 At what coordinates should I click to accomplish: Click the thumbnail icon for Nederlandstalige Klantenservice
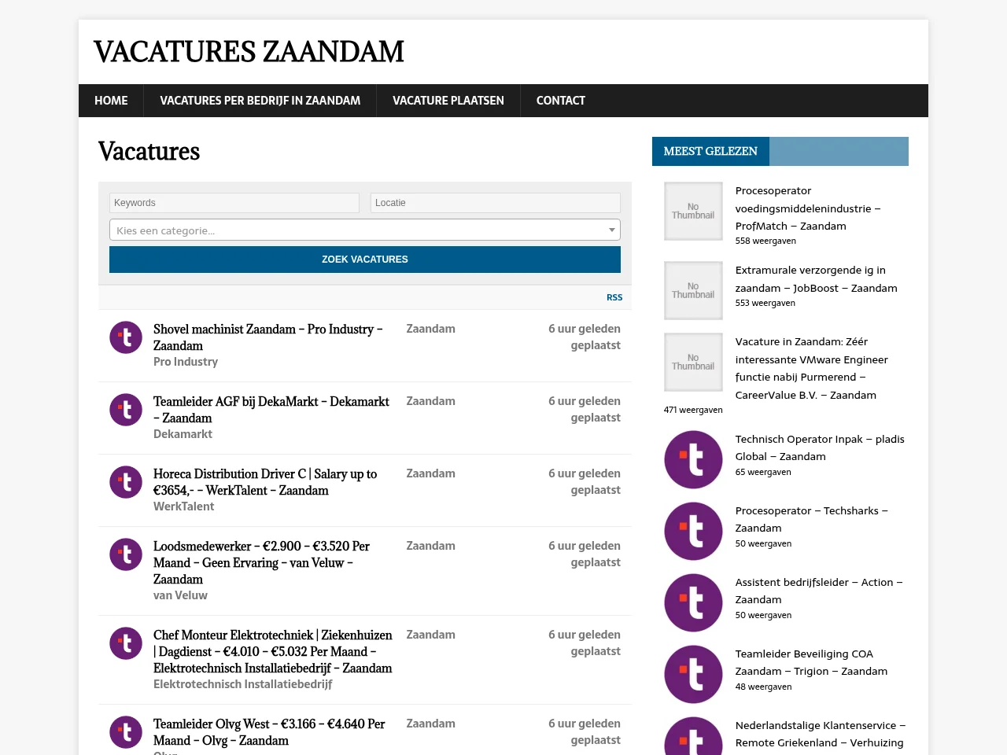tap(693, 736)
